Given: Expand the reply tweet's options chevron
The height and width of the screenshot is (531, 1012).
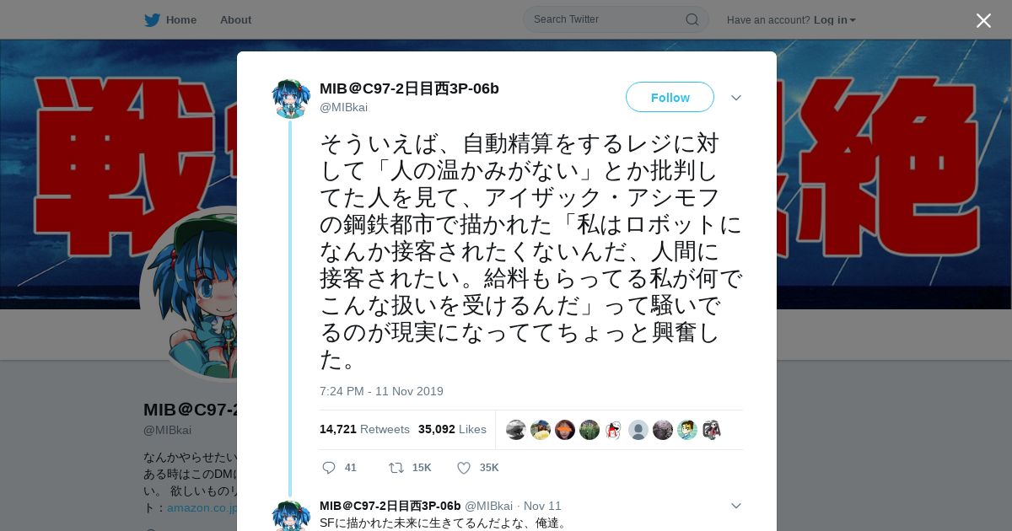Looking at the screenshot, I should [x=736, y=506].
